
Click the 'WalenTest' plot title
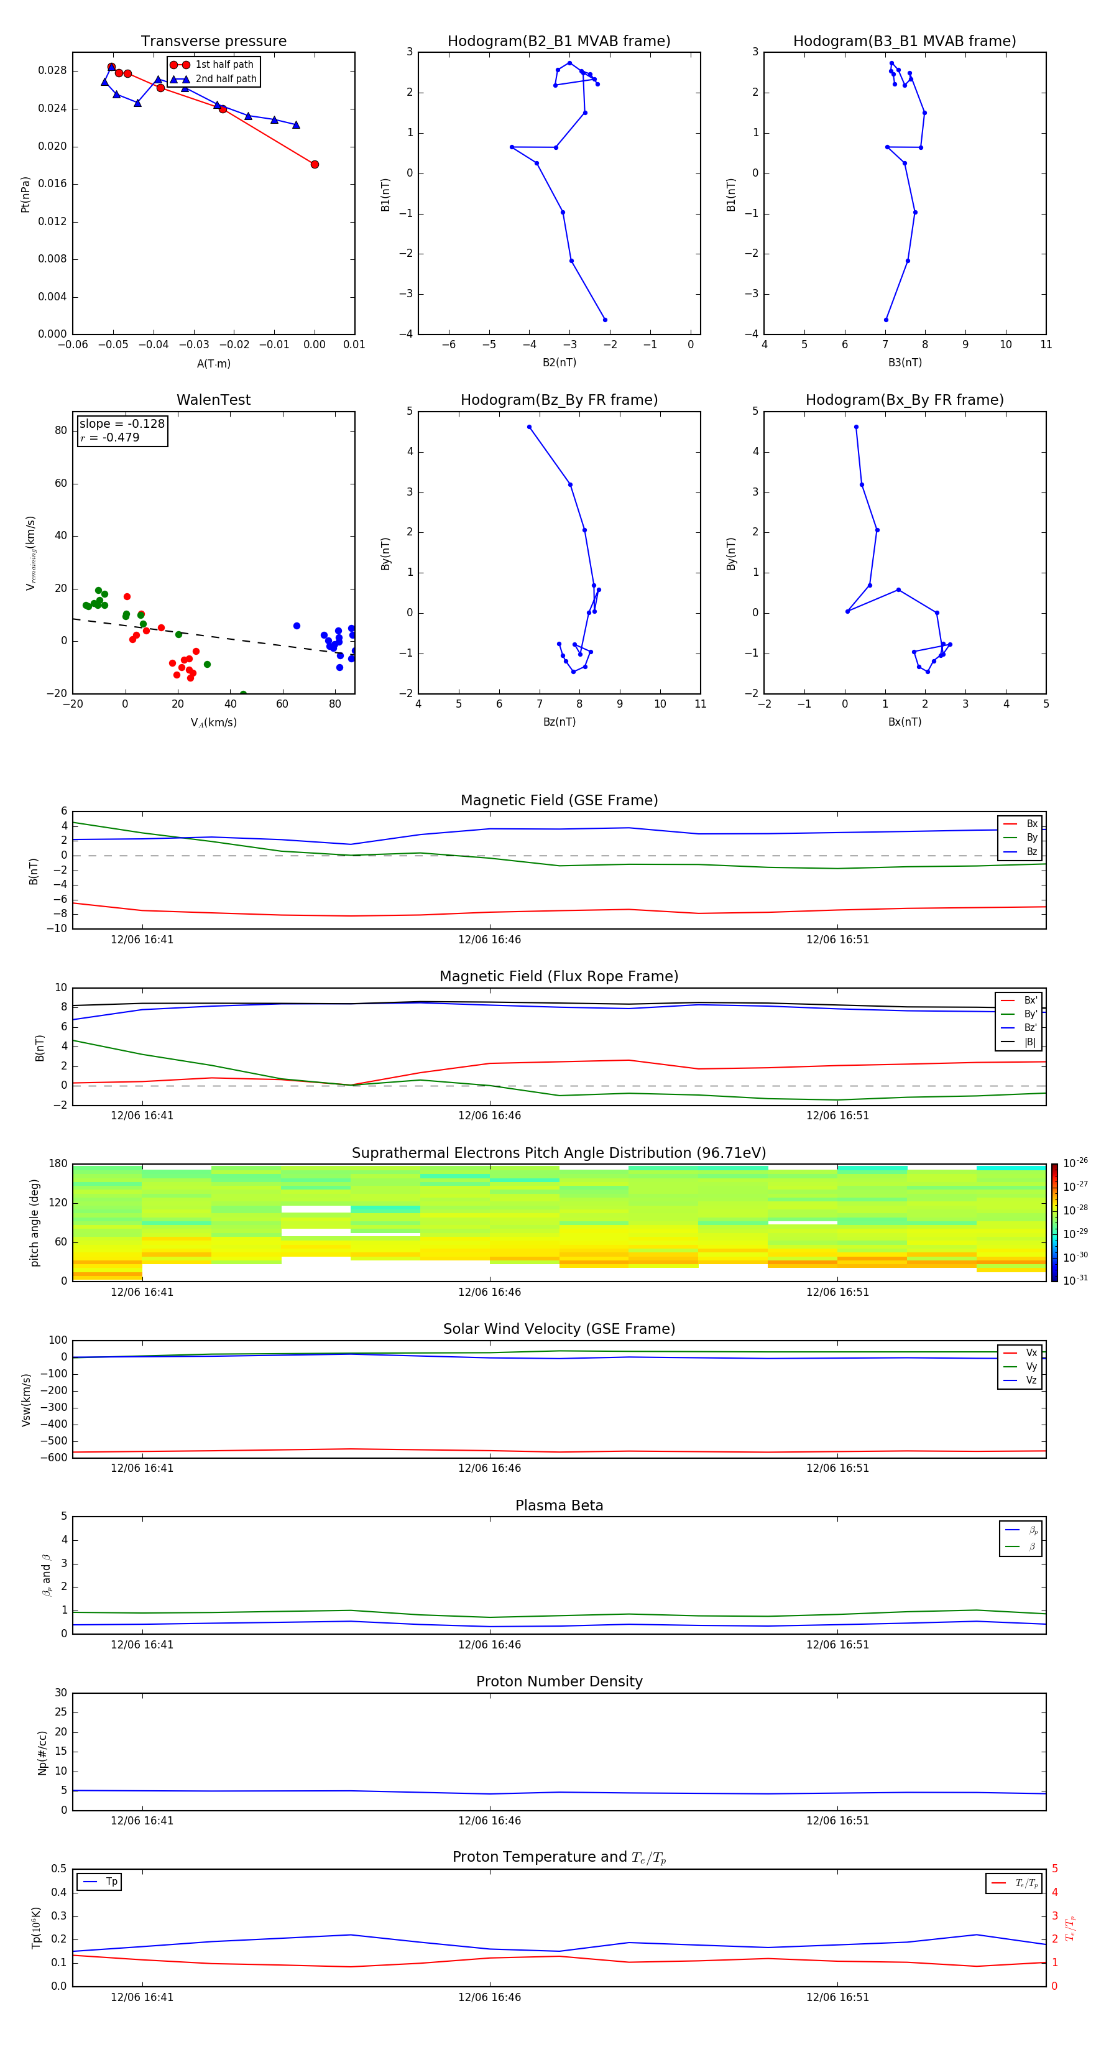pos(213,400)
